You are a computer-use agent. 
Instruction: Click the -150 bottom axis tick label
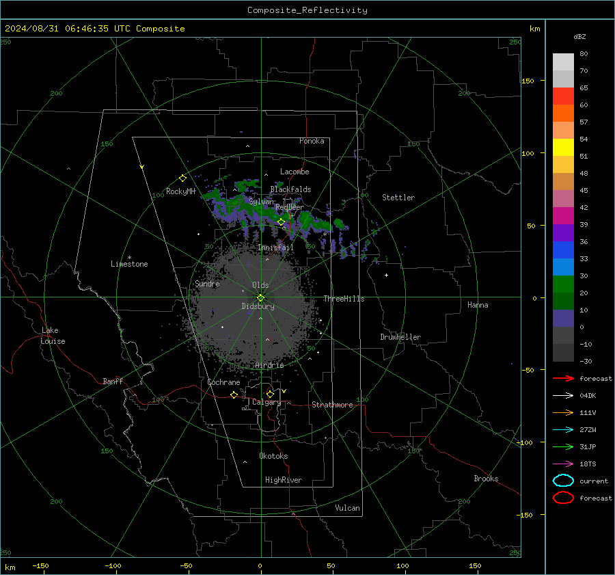[40, 565]
